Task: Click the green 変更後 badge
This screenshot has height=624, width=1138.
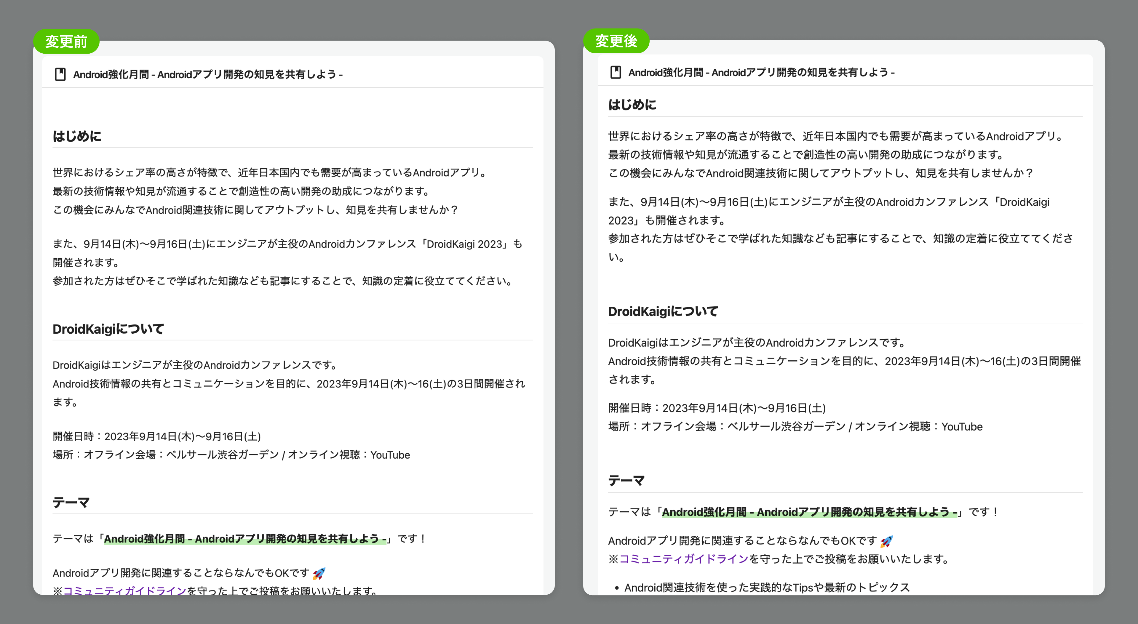Action: (x=616, y=41)
